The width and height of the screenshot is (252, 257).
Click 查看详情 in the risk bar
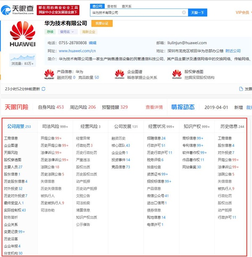tap(154, 107)
